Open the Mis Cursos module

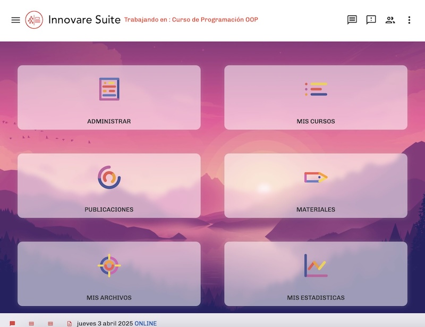[316, 96]
